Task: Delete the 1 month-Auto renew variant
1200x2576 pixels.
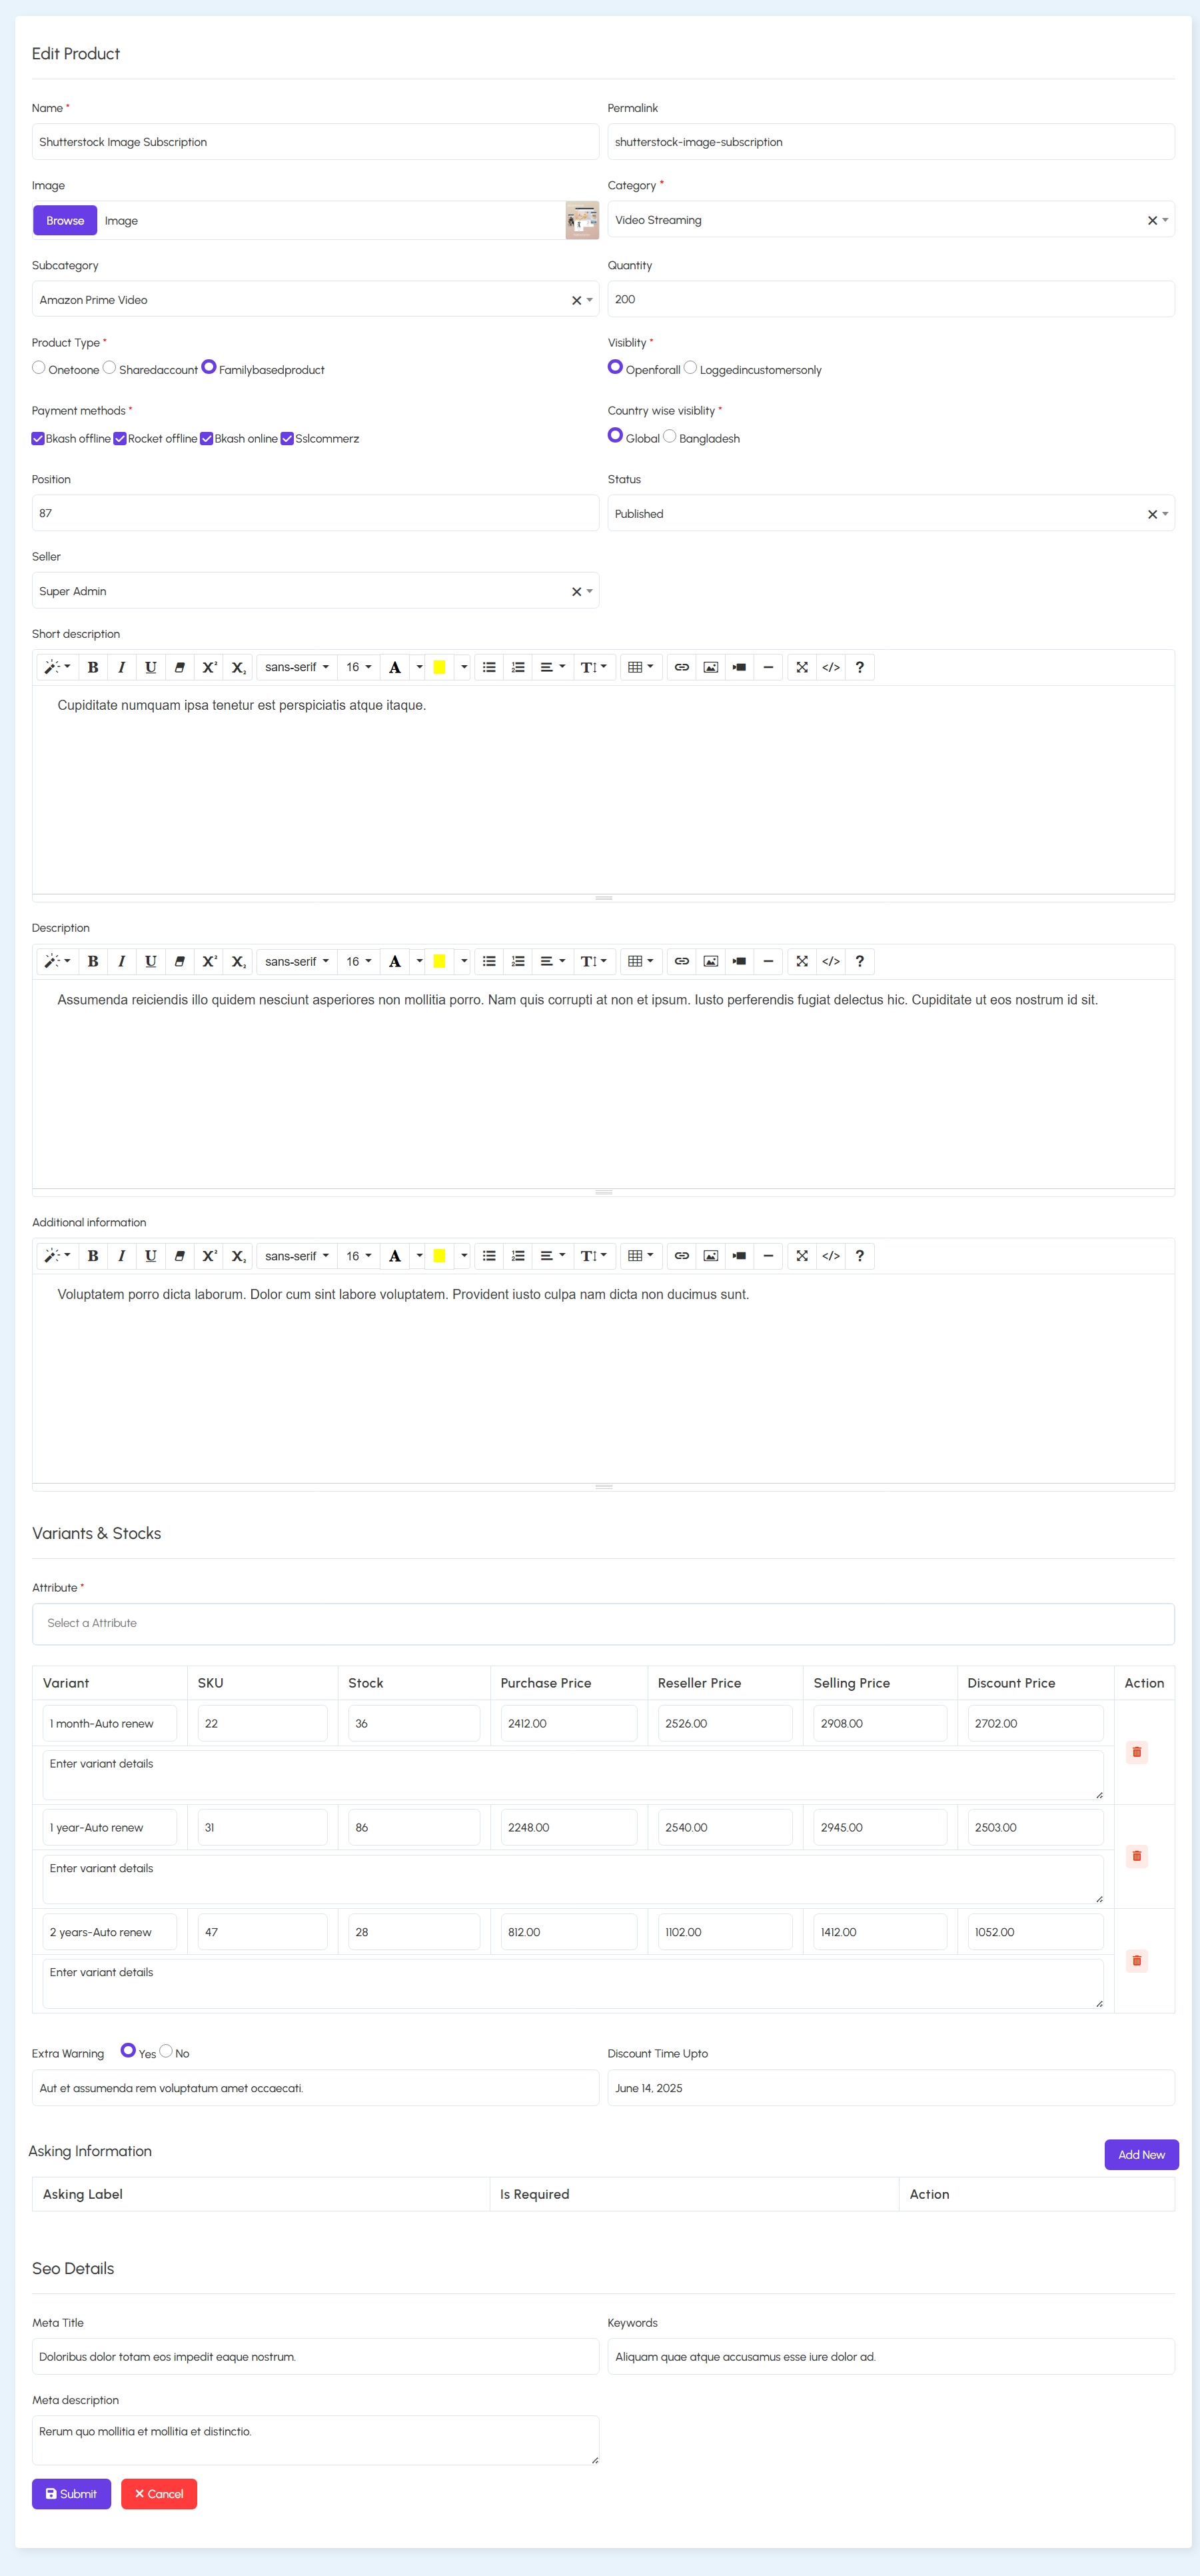Action: (1136, 1752)
